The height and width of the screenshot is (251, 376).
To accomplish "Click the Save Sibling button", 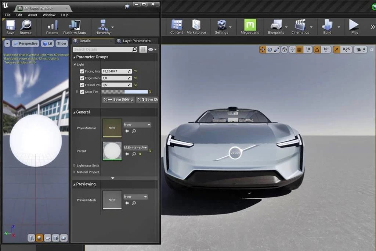I will (x=118, y=100).
